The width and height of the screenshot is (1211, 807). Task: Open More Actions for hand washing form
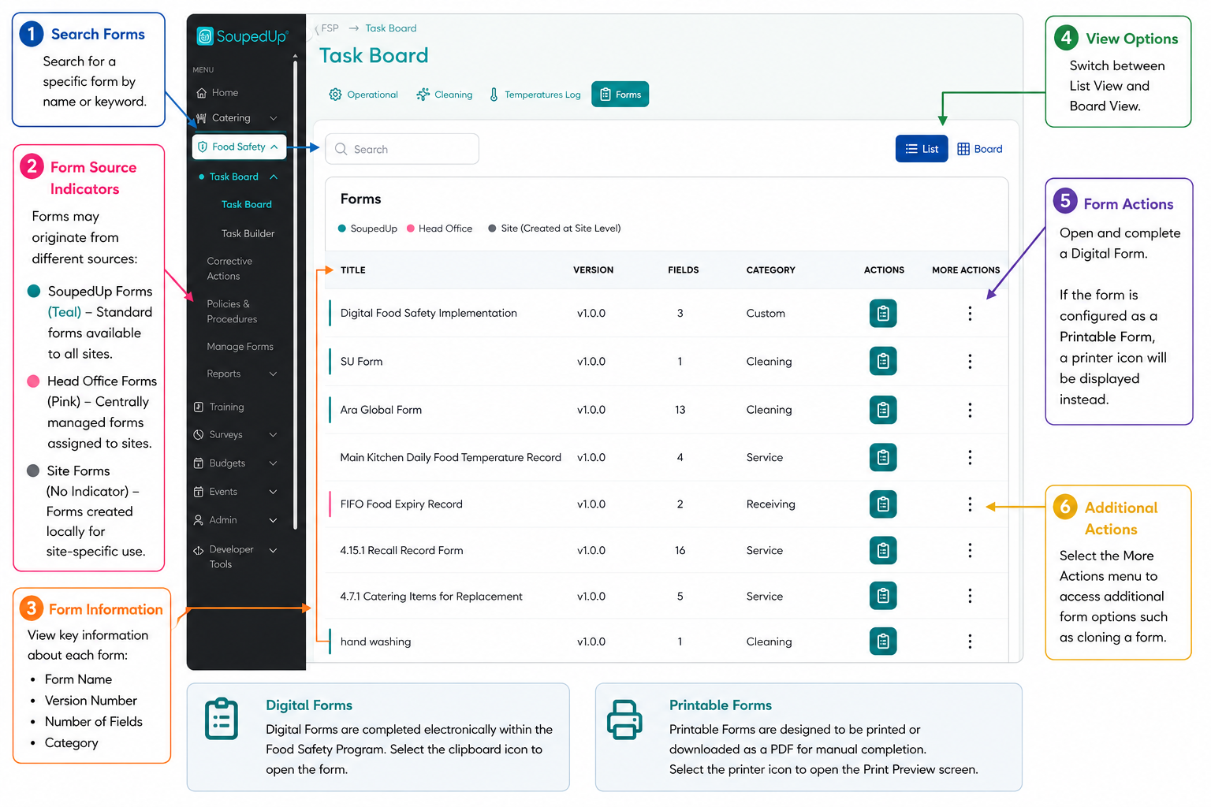click(x=970, y=642)
